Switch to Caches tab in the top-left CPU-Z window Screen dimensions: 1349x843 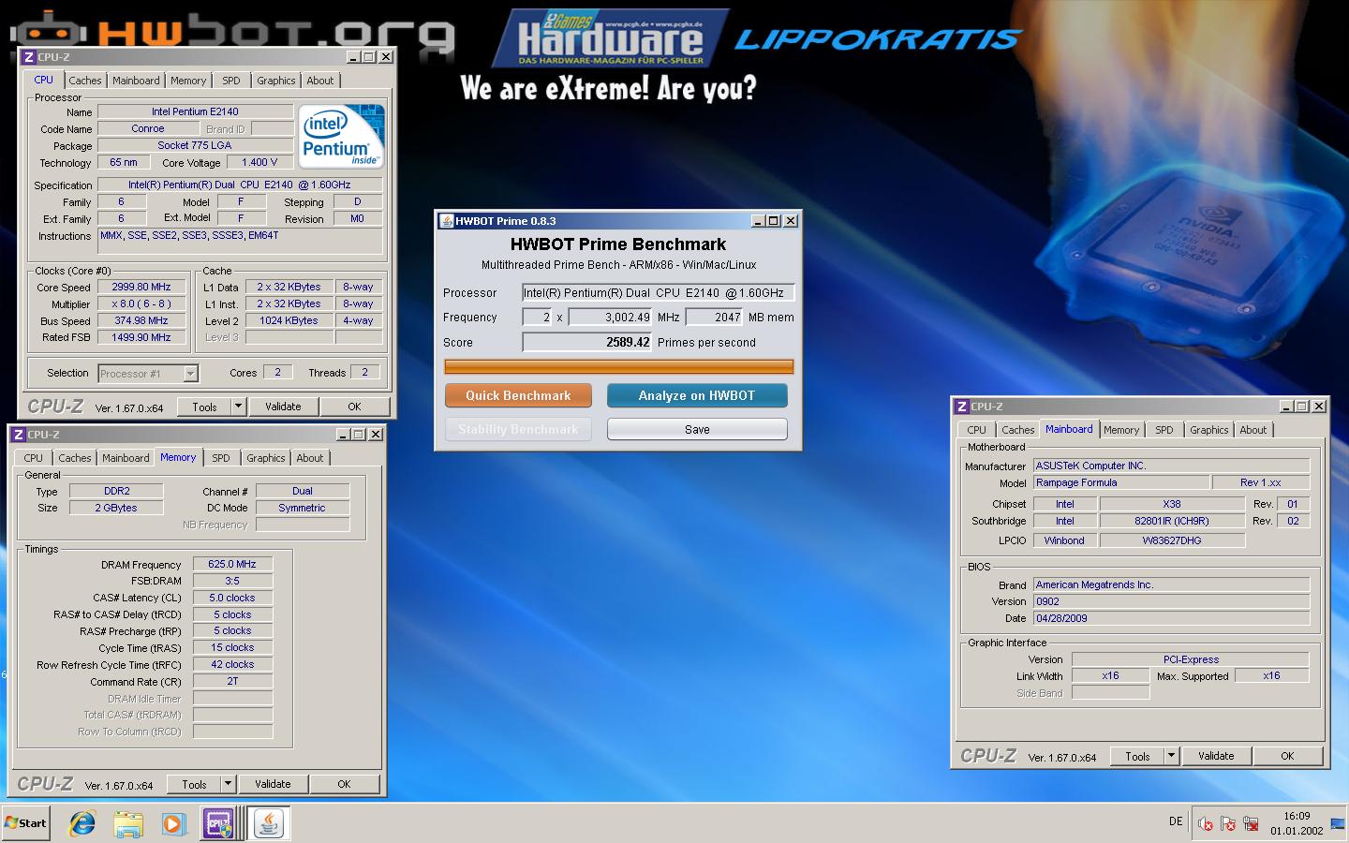click(x=84, y=81)
